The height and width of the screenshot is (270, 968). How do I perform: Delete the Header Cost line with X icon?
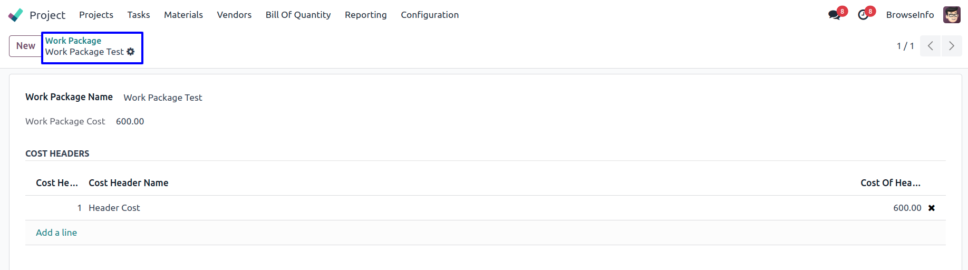(x=932, y=208)
